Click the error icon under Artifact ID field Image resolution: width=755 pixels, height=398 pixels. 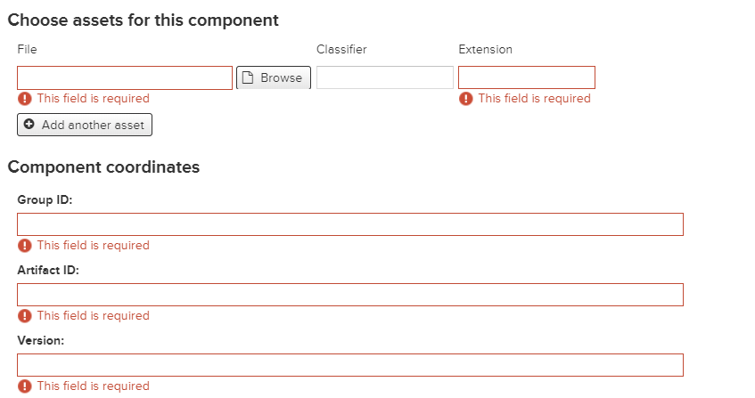(25, 316)
